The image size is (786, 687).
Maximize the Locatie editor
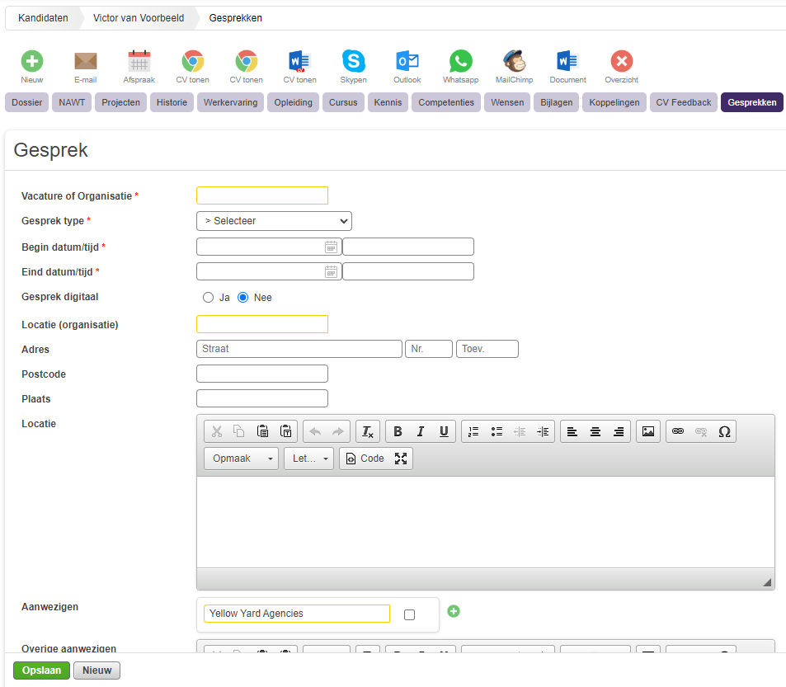401,459
